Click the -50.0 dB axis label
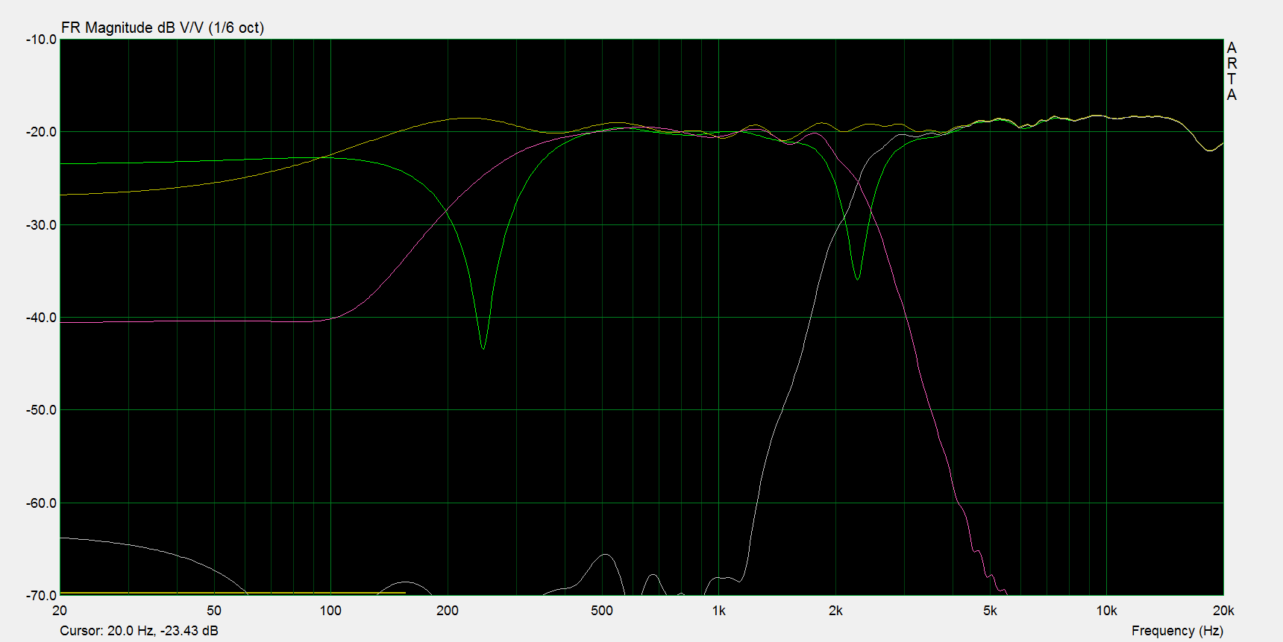 41,410
